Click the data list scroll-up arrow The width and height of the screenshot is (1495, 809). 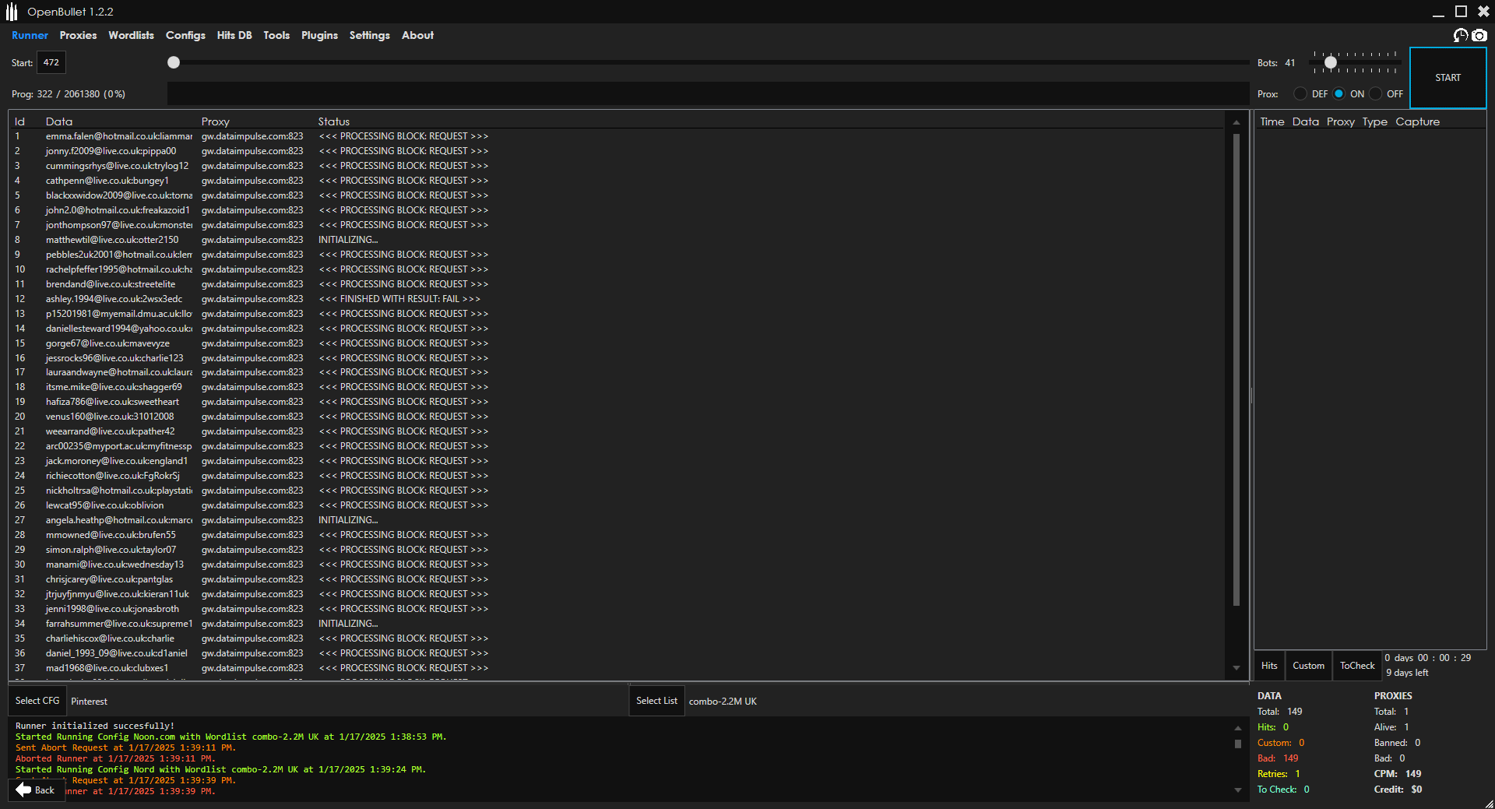point(1236,122)
